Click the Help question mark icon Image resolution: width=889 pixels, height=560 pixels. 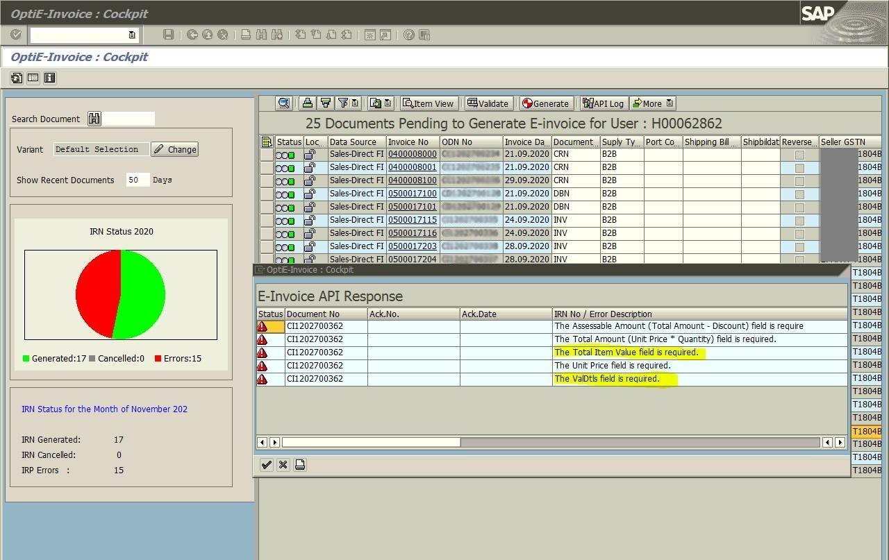click(x=408, y=35)
